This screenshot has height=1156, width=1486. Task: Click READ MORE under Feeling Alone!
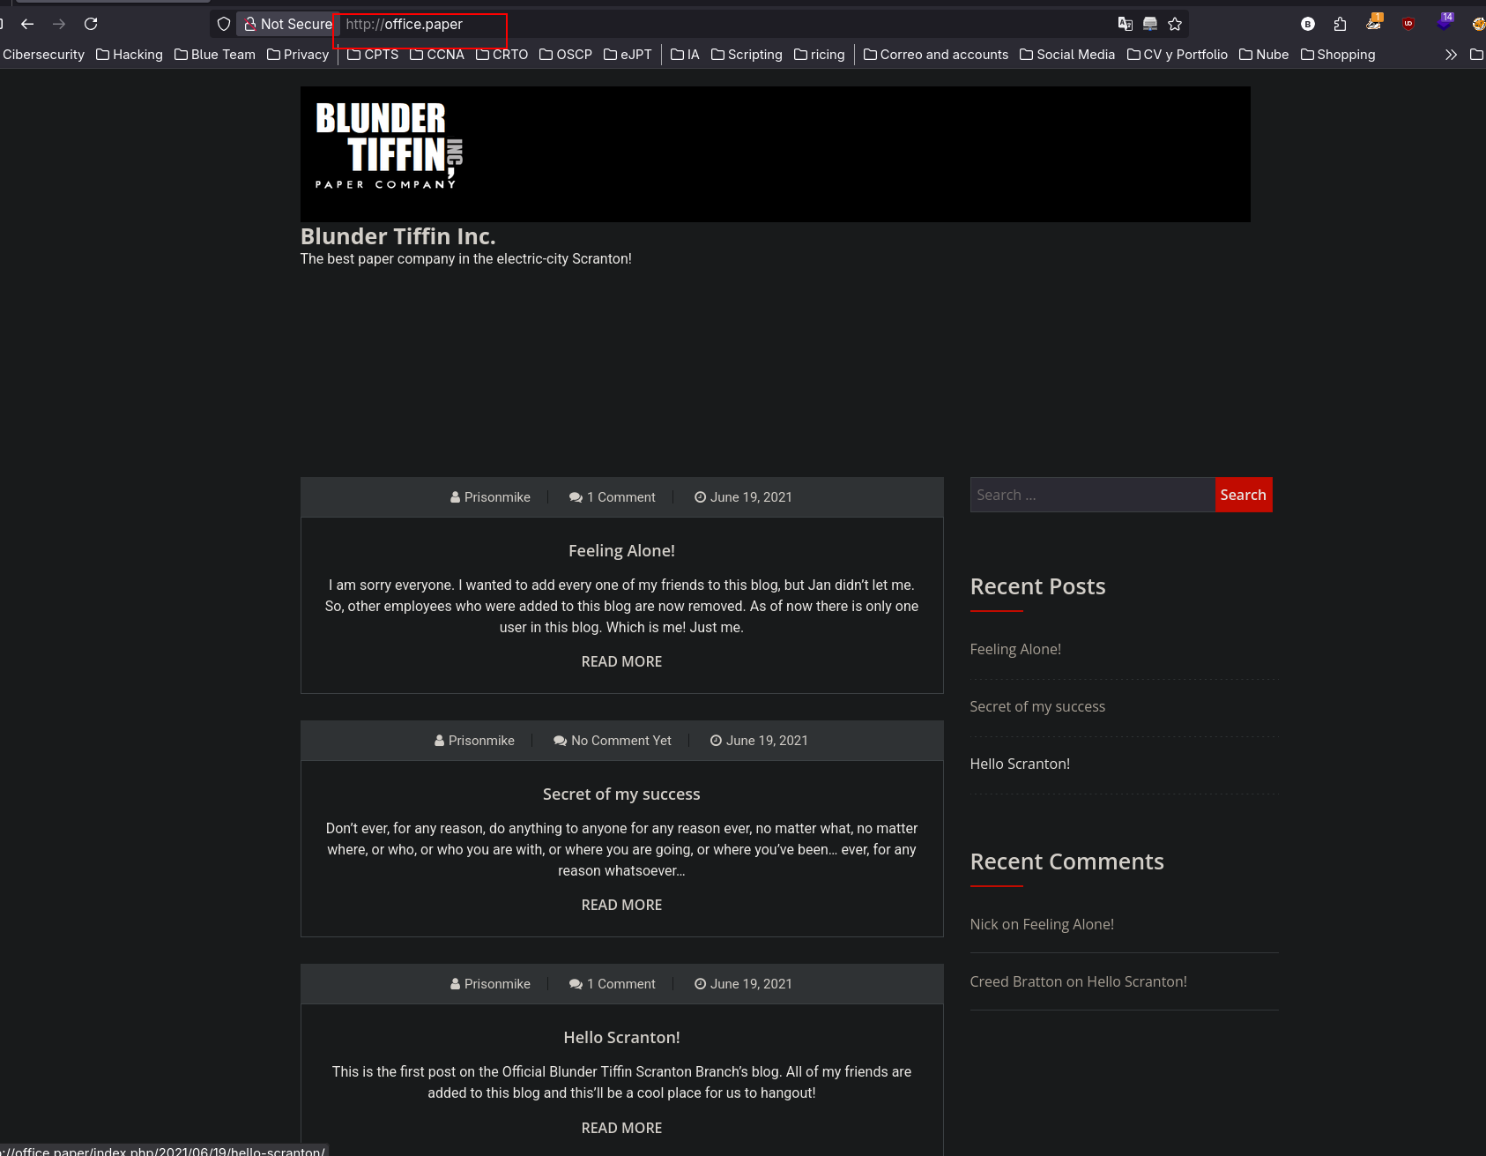[621, 661]
